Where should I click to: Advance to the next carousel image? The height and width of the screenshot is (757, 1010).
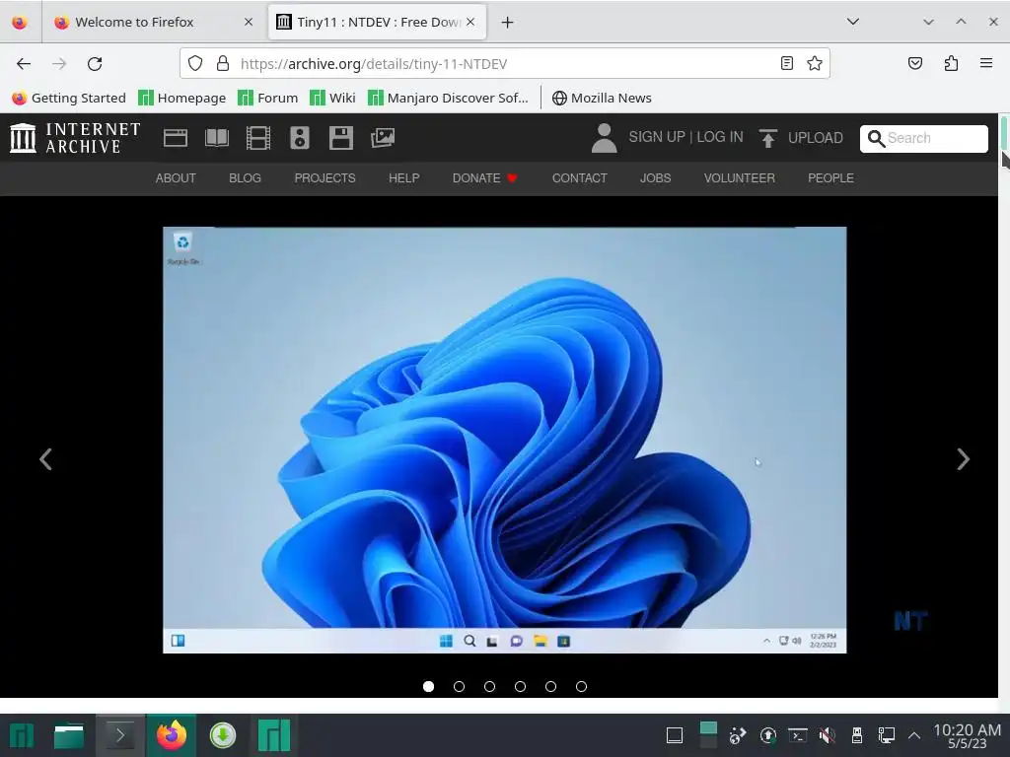[x=963, y=459]
